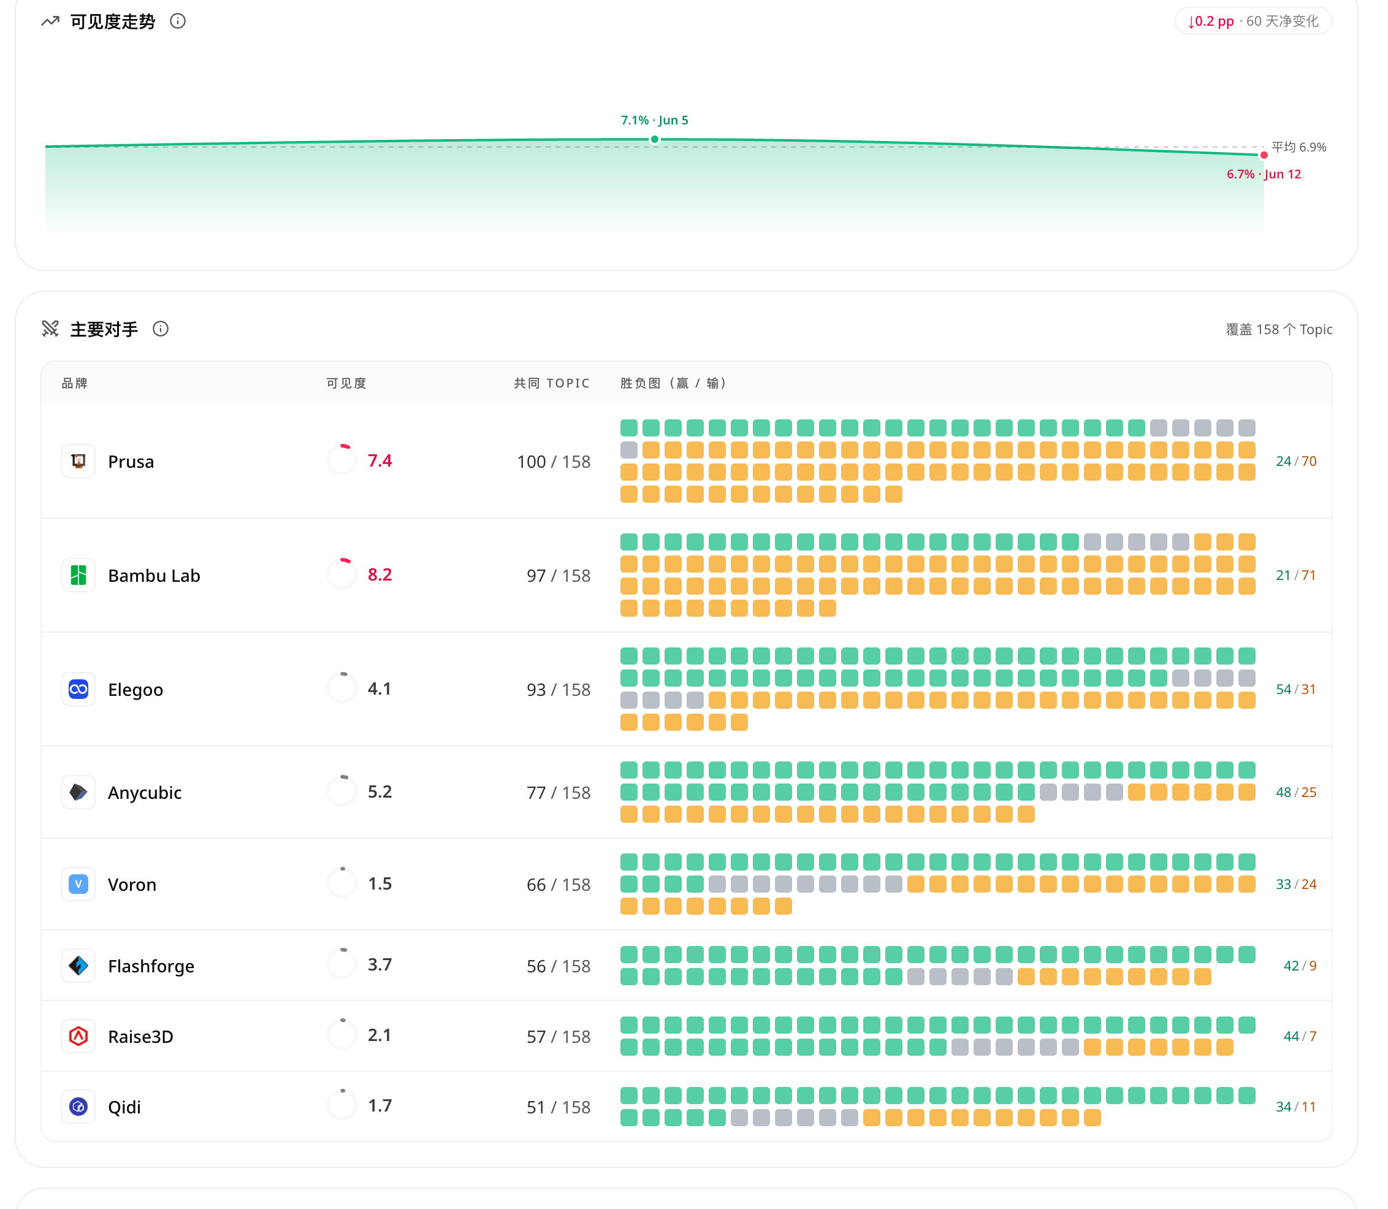Click the 覆盖 158 个 Topic label
Screen dimensions: 1388x1209
pyautogui.click(x=1279, y=329)
